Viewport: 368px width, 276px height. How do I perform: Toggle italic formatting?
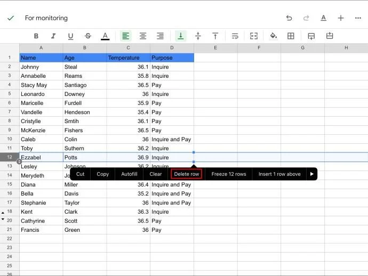point(53,36)
